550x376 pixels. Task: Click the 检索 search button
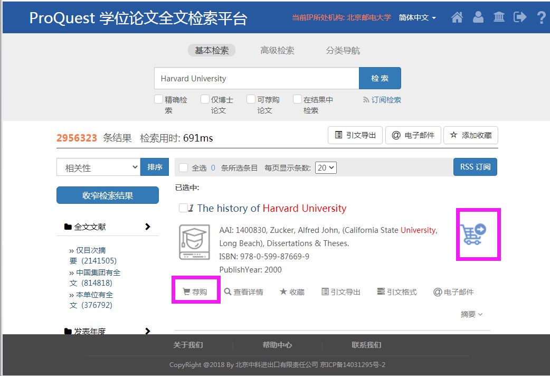click(x=380, y=78)
